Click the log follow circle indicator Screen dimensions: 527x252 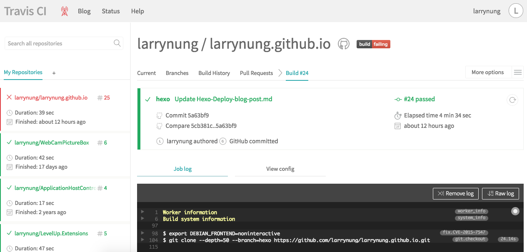(515, 211)
